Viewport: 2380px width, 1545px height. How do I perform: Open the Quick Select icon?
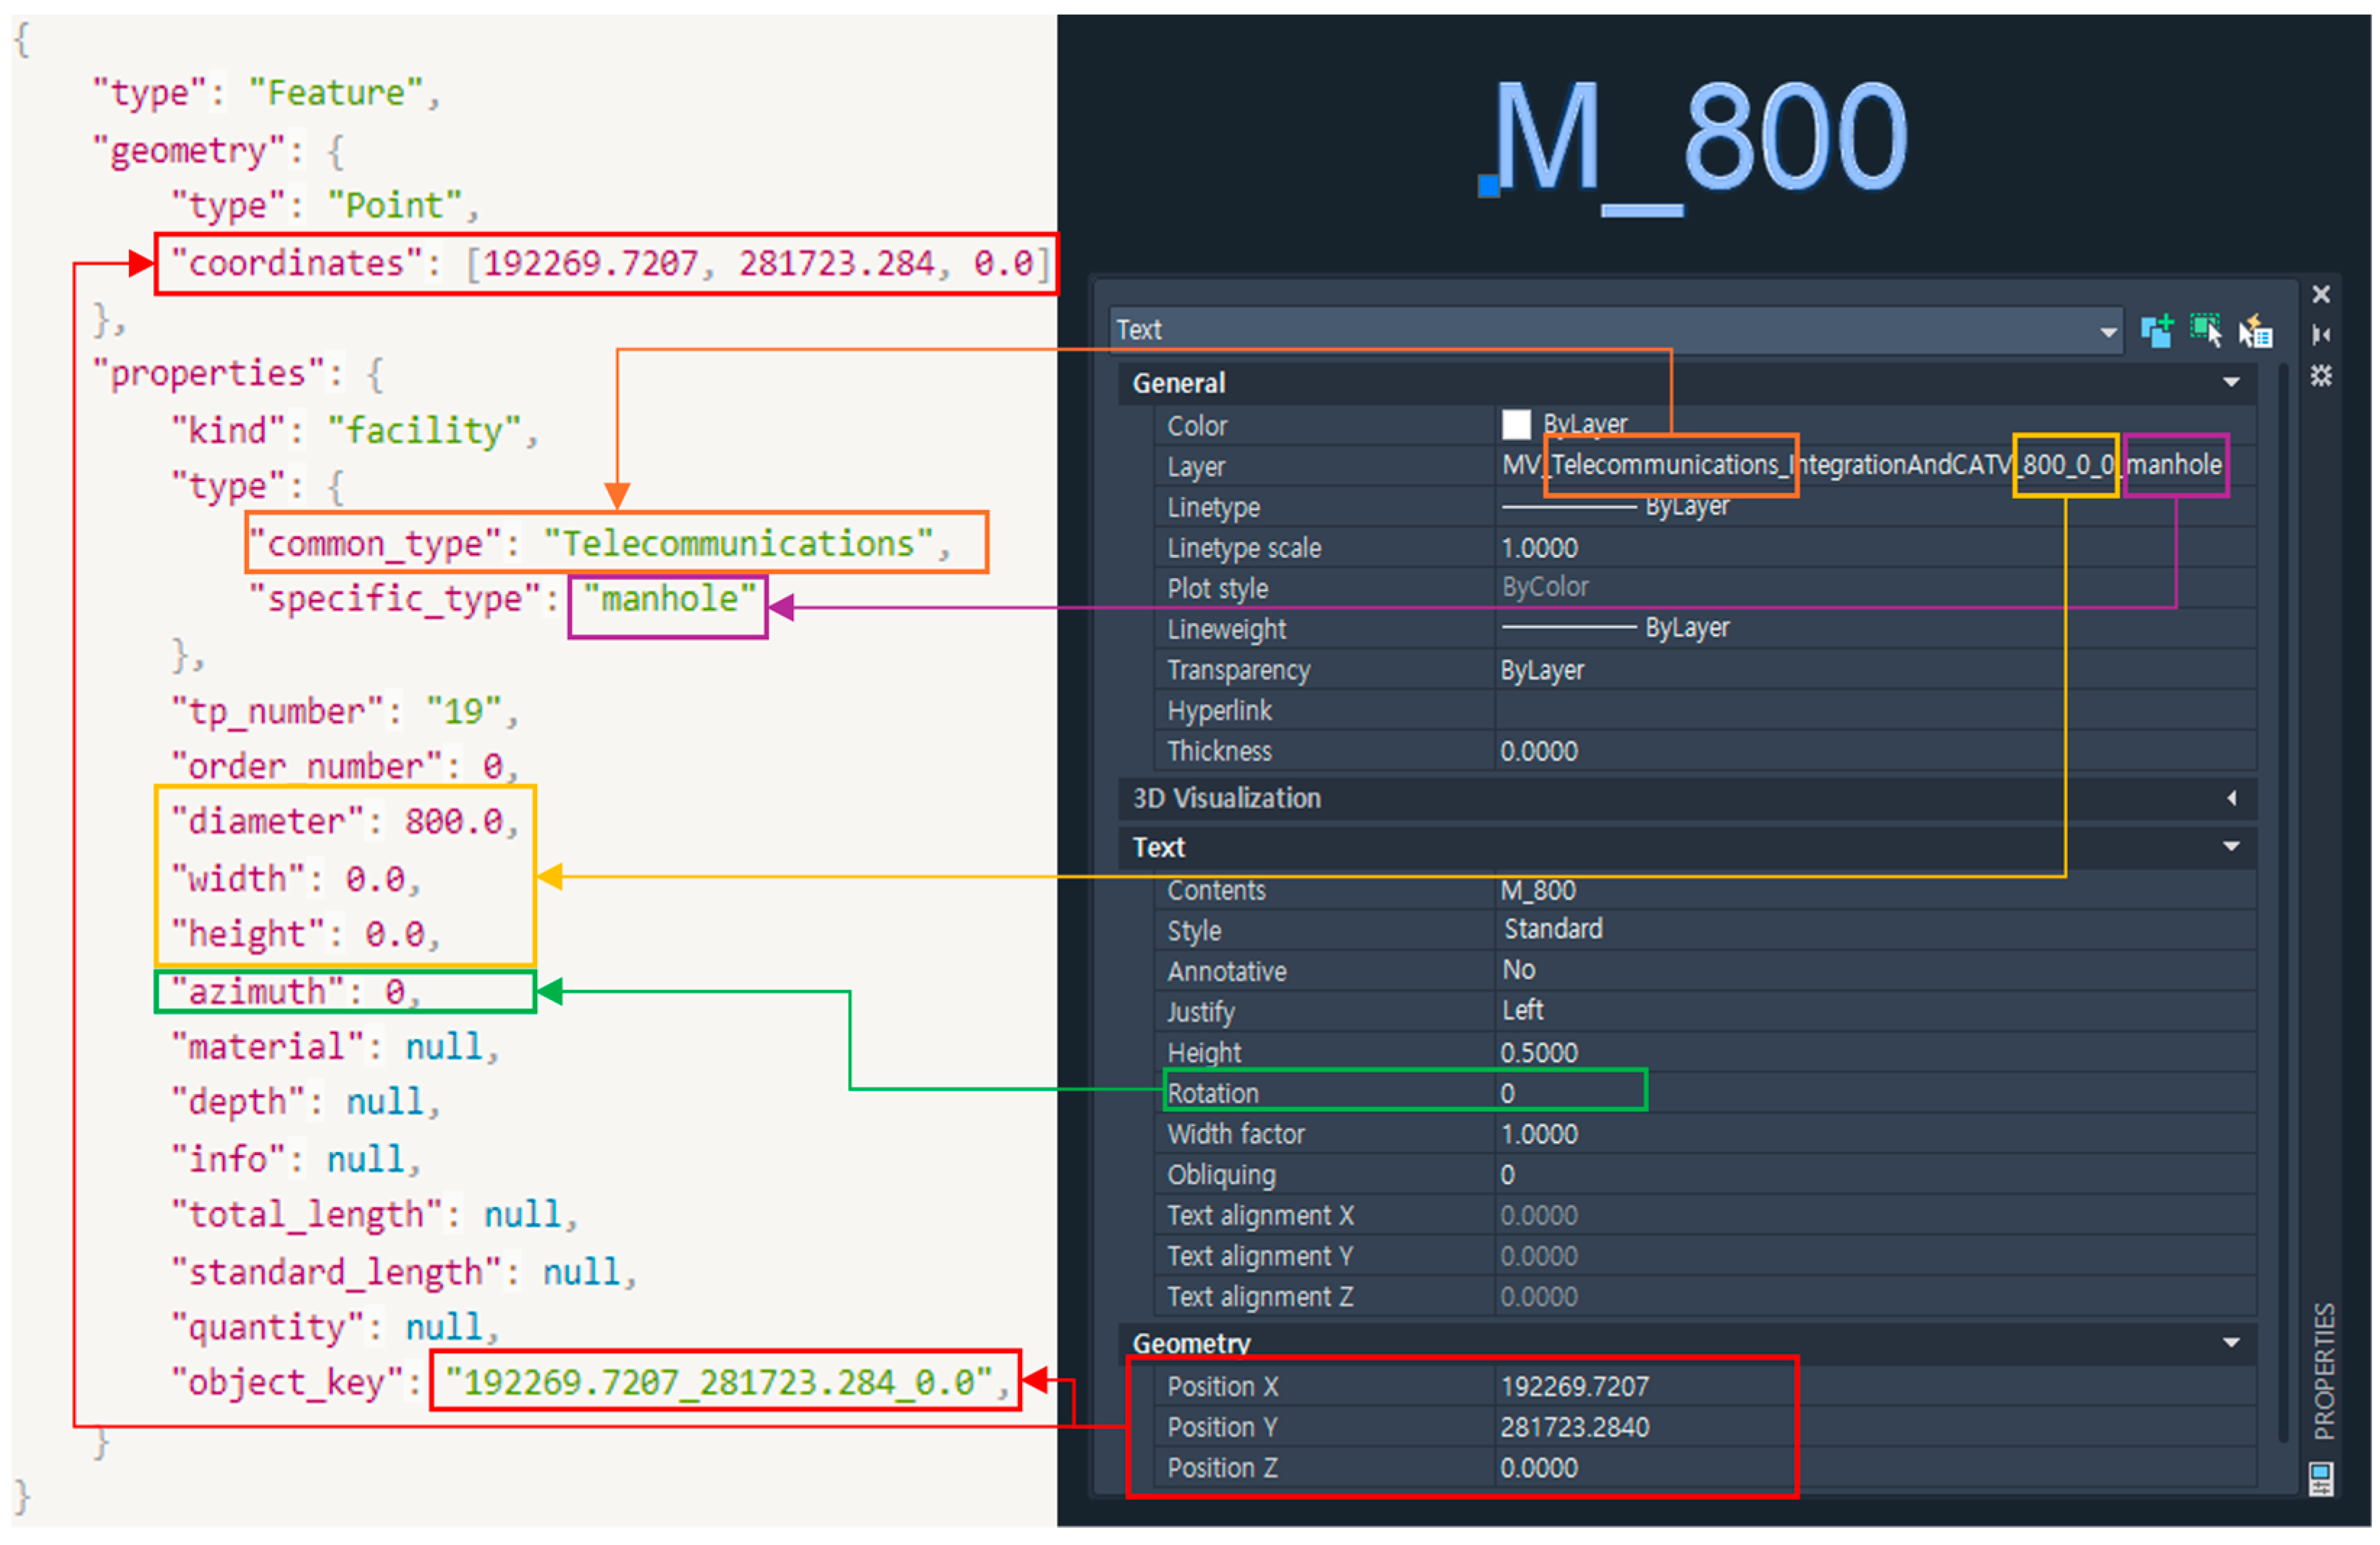(2255, 331)
